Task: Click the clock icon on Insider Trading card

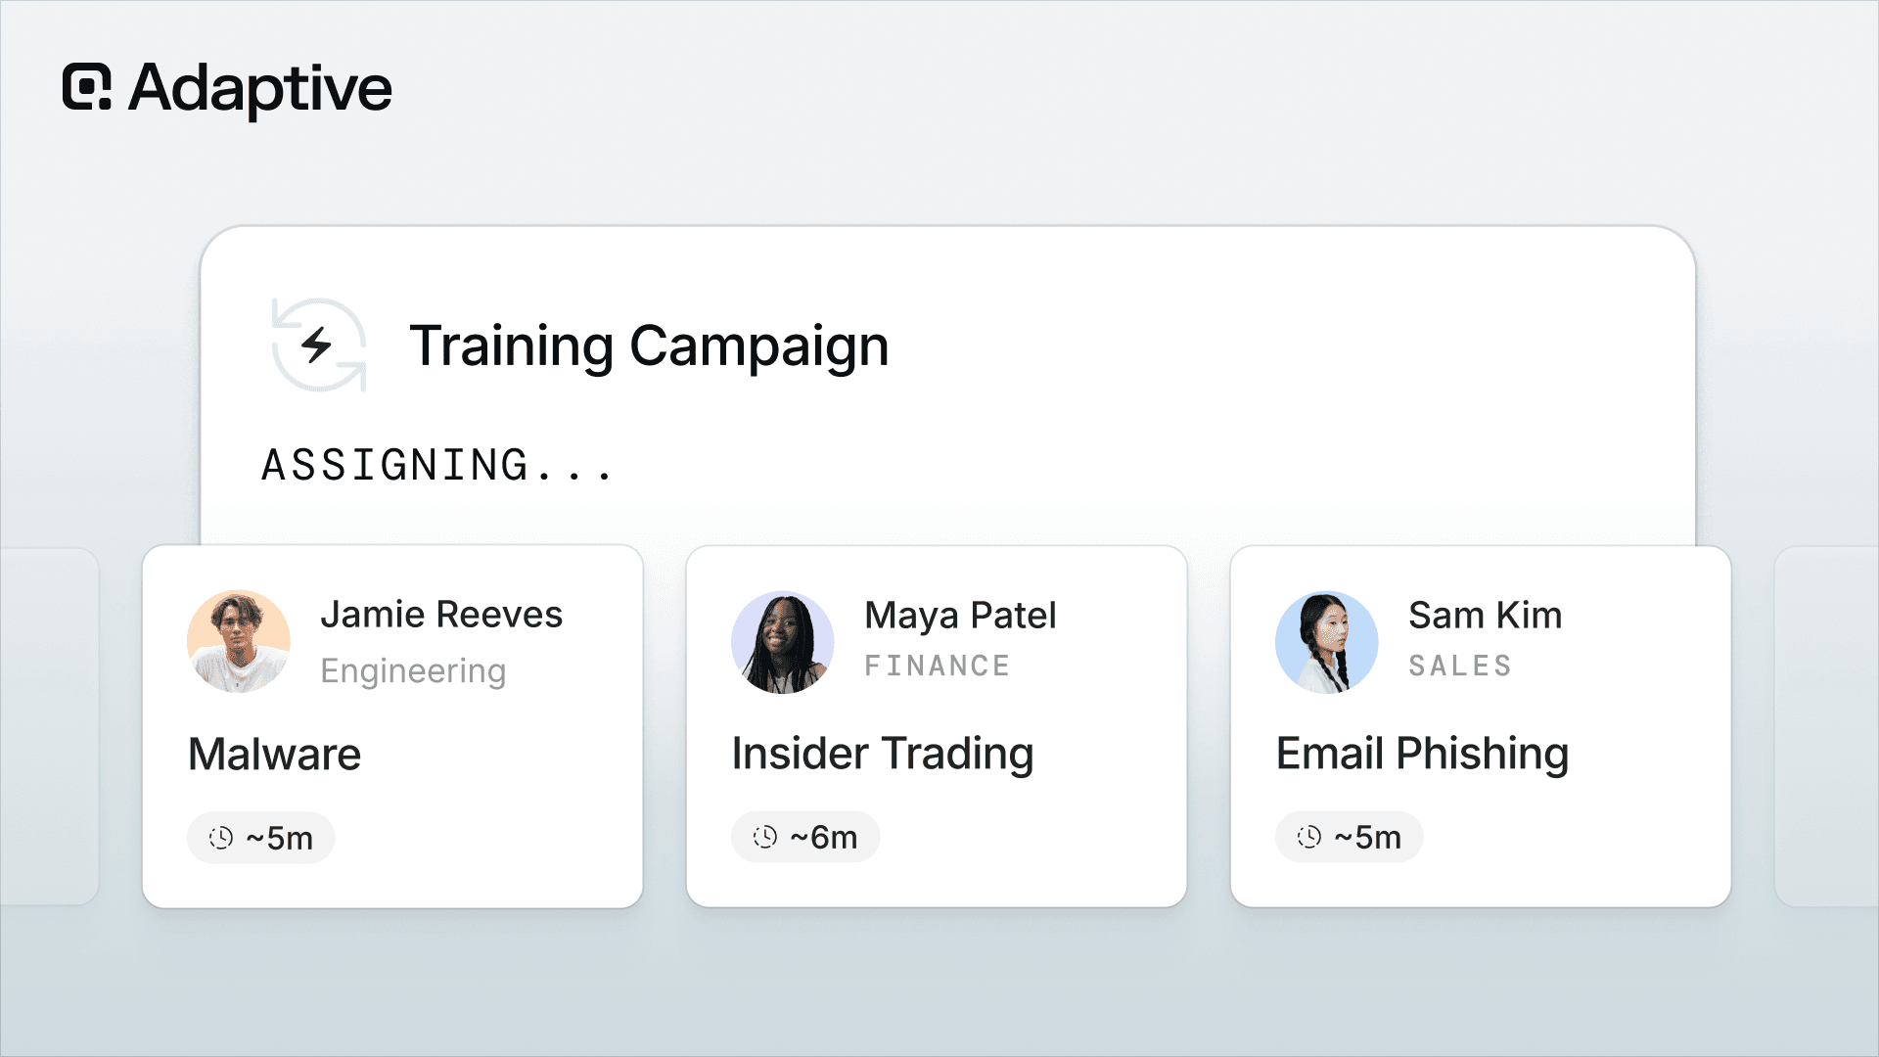Action: pyautogui.click(x=765, y=837)
